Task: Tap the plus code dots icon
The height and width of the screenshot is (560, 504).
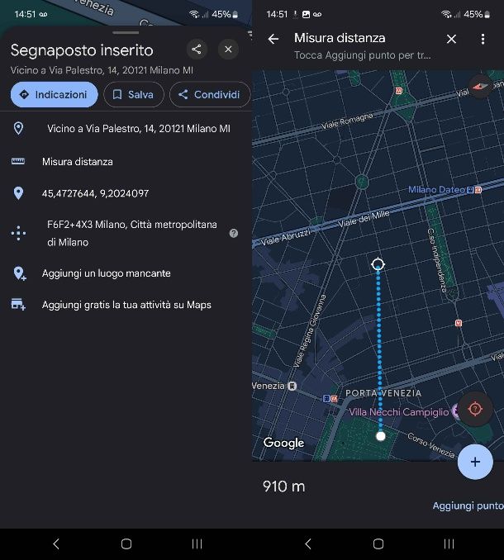Action: click(x=18, y=233)
